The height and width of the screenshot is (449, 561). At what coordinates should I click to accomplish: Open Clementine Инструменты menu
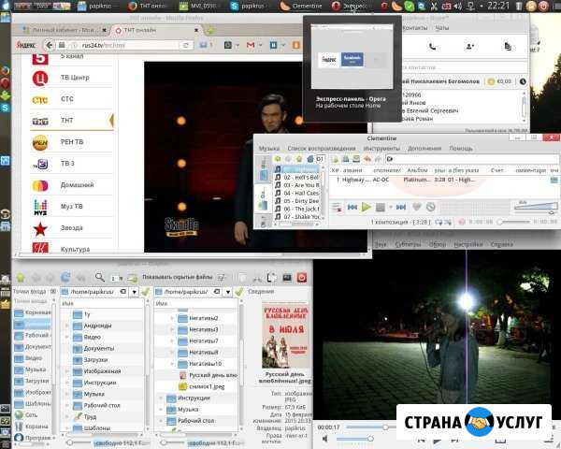coord(381,148)
